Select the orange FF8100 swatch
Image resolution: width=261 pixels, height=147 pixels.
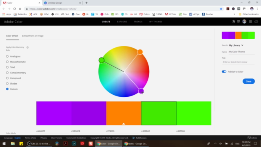(124, 113)
